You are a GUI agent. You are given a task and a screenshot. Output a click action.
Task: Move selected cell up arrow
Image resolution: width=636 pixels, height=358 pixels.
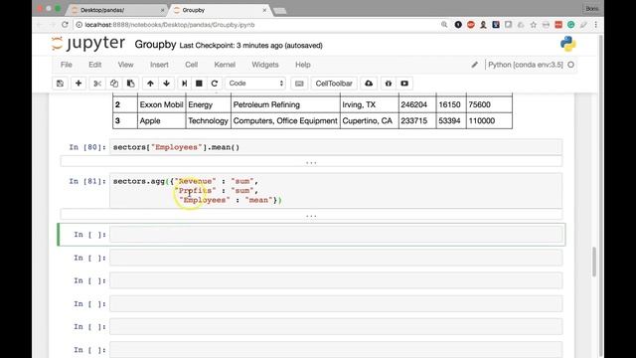pos(150,84)
